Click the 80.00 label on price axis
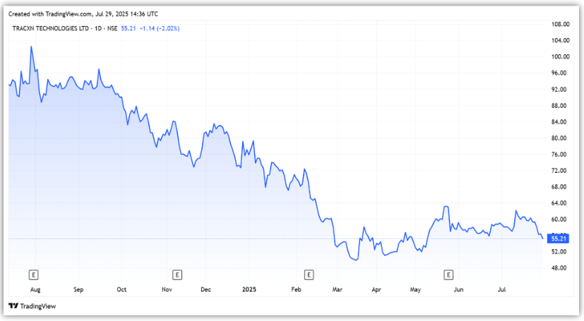Viewport: 584px width, 321px height. pos(560,138)
